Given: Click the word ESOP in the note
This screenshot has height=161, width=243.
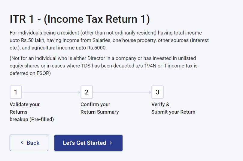Looking at the screenshot, I should pyautogui.click(x=44, y=73).
